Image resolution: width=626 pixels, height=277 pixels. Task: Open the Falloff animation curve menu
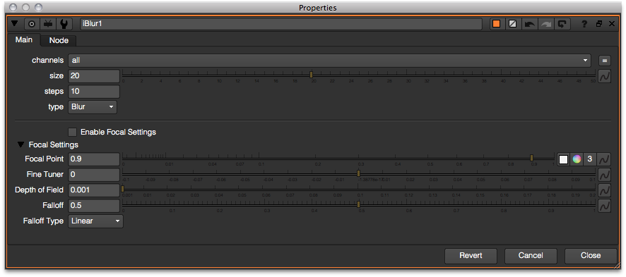(x=604, y=206)
